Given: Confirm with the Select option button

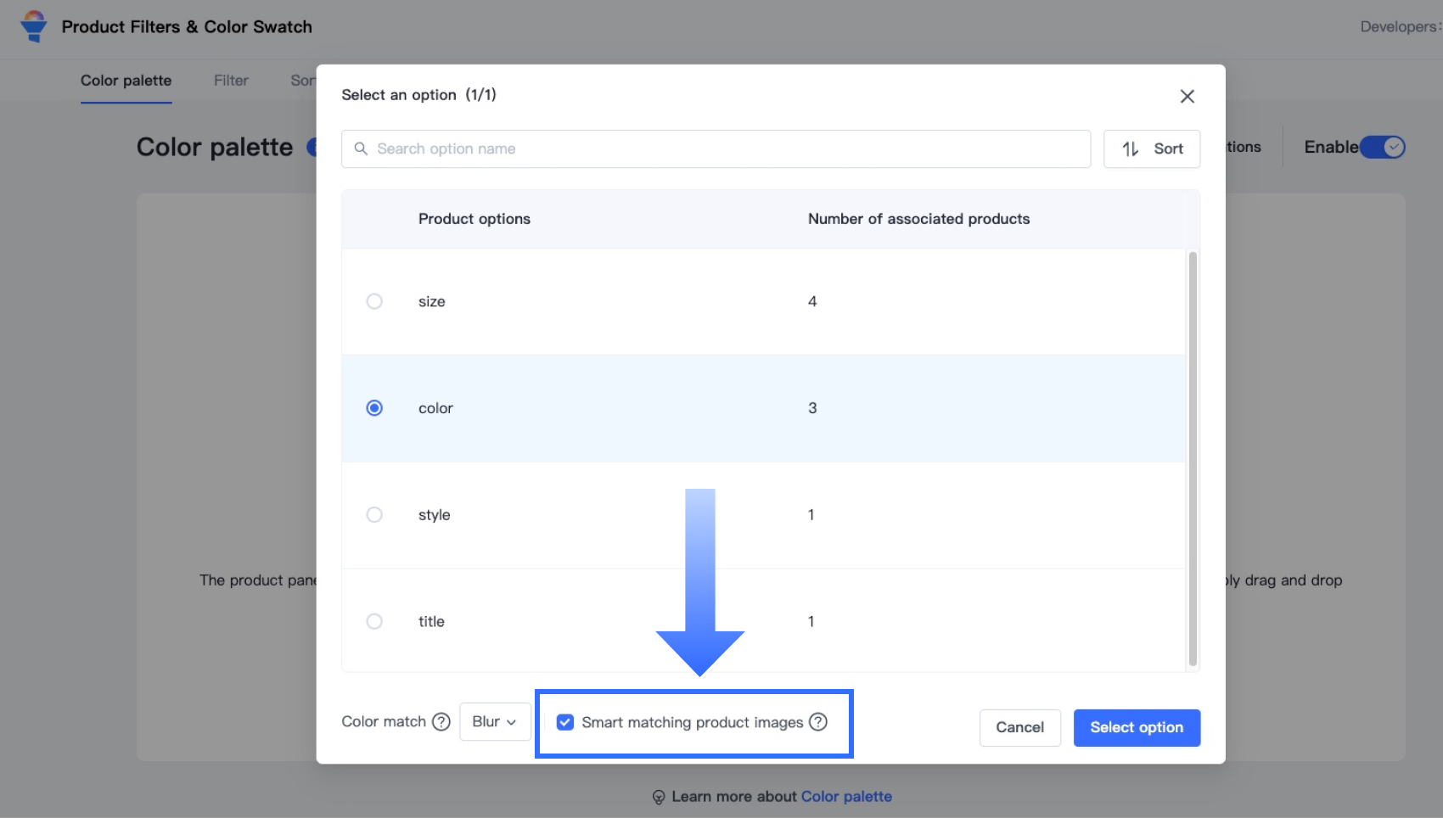Looking at the screenshot, I should (x=1137, y=728).
